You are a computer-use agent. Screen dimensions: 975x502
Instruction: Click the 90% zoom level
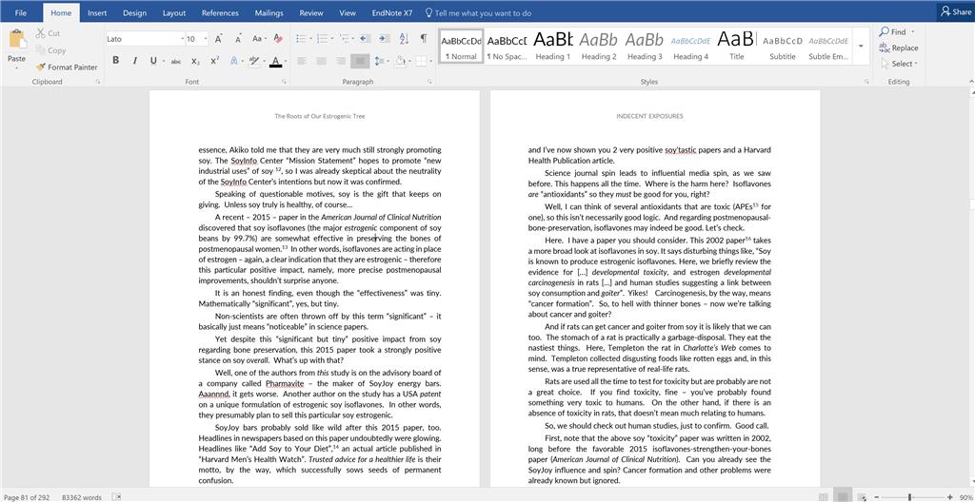[x=967, y=497]
